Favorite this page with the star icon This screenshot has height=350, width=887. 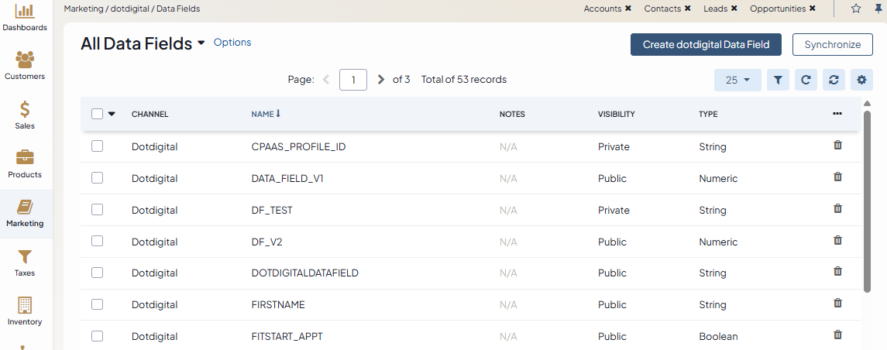[x=856, y=9]
